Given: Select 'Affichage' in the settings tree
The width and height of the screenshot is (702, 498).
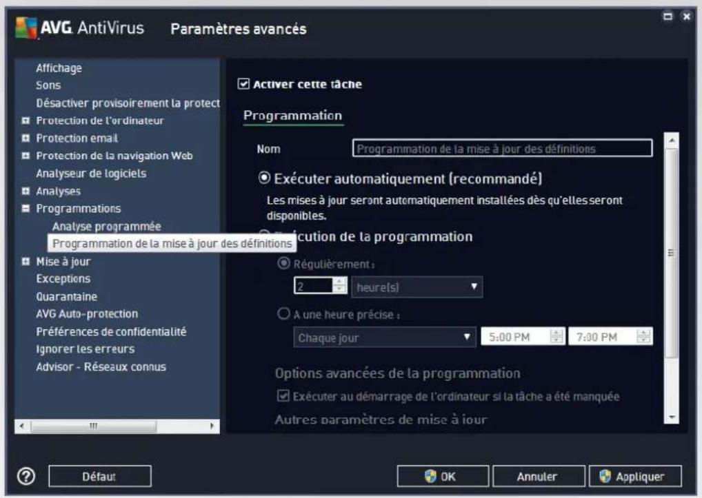Looking at the screenshot, I should pos(59,68).
